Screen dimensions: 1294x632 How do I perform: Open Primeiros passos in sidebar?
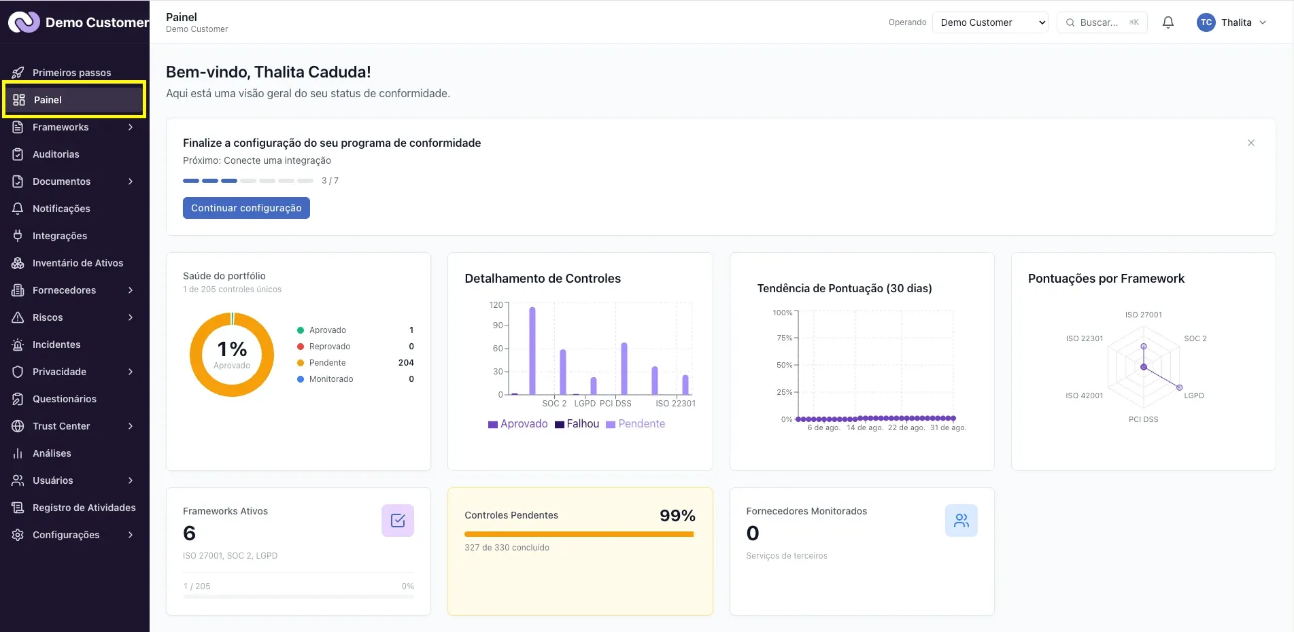click(x=74, y=73)
